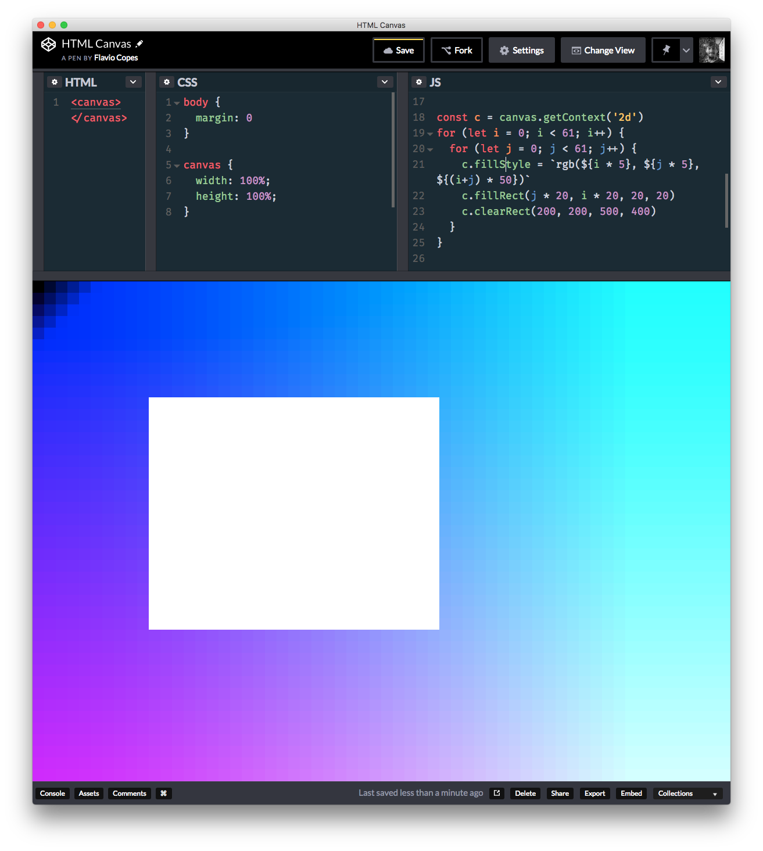Open the Change View menu
This screenshot has width=763, height=851.
(x=603, y=50)
